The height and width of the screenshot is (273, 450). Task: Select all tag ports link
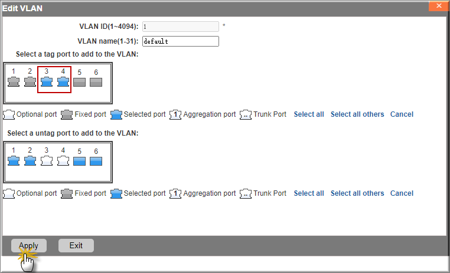click(309, 114)
